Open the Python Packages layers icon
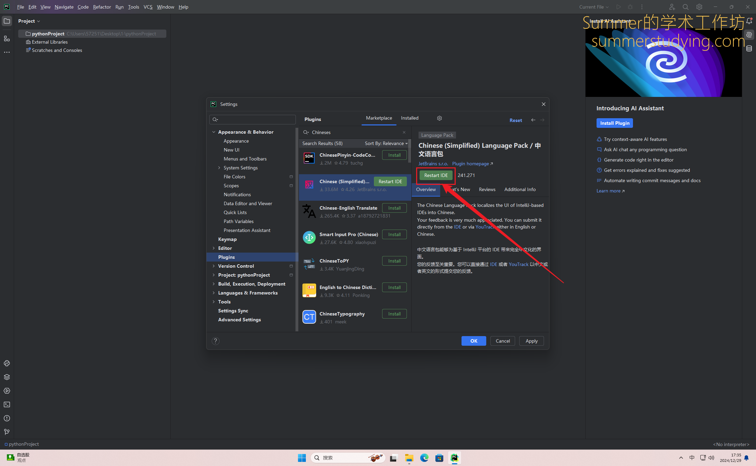 point(7,377)
